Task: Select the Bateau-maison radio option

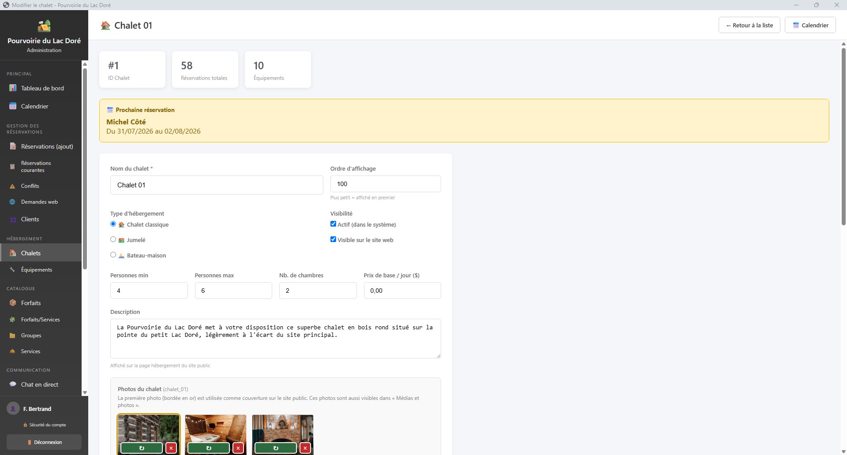Action: pyautogui.click(x=113, y=255)
